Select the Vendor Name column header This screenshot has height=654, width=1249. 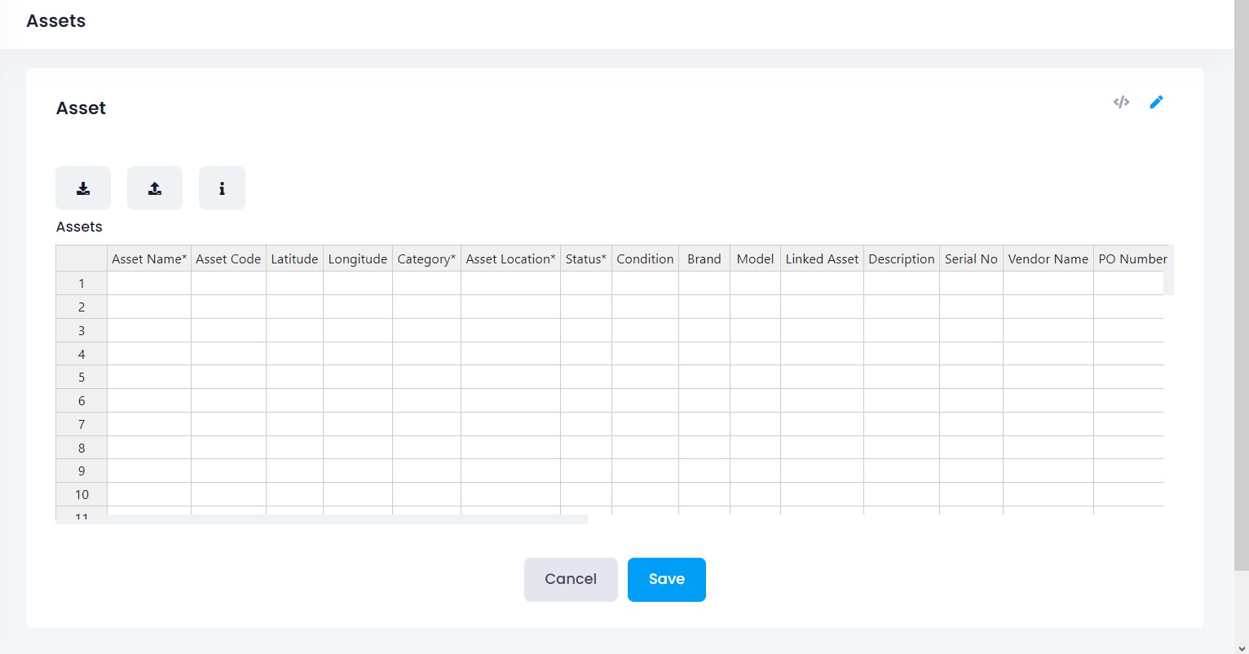pyautogui.click(x=1048, y=259)
